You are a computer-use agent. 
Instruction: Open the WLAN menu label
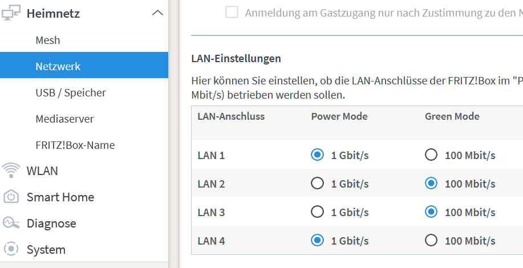(42, 170)
